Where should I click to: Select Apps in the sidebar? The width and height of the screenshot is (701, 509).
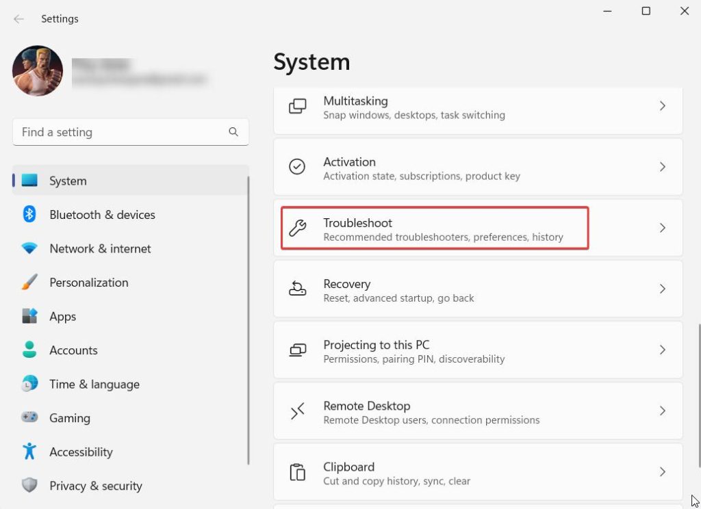(x=62, y=317)
